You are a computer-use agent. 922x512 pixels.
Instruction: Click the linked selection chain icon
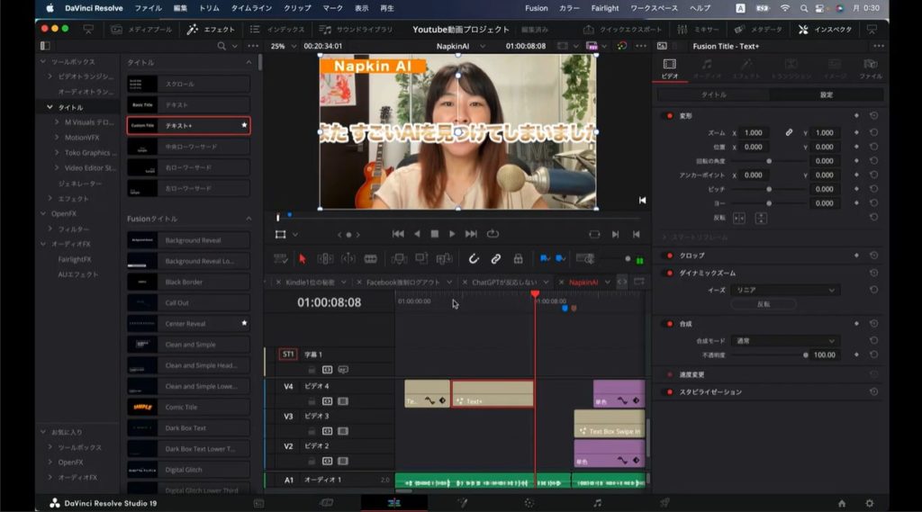pos(495,259)
